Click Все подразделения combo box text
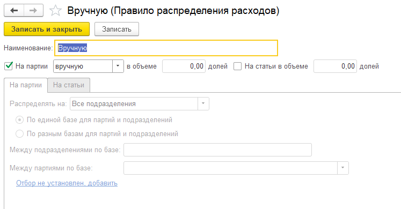Viewport: 401px width, 209px height. coord(104,104)
